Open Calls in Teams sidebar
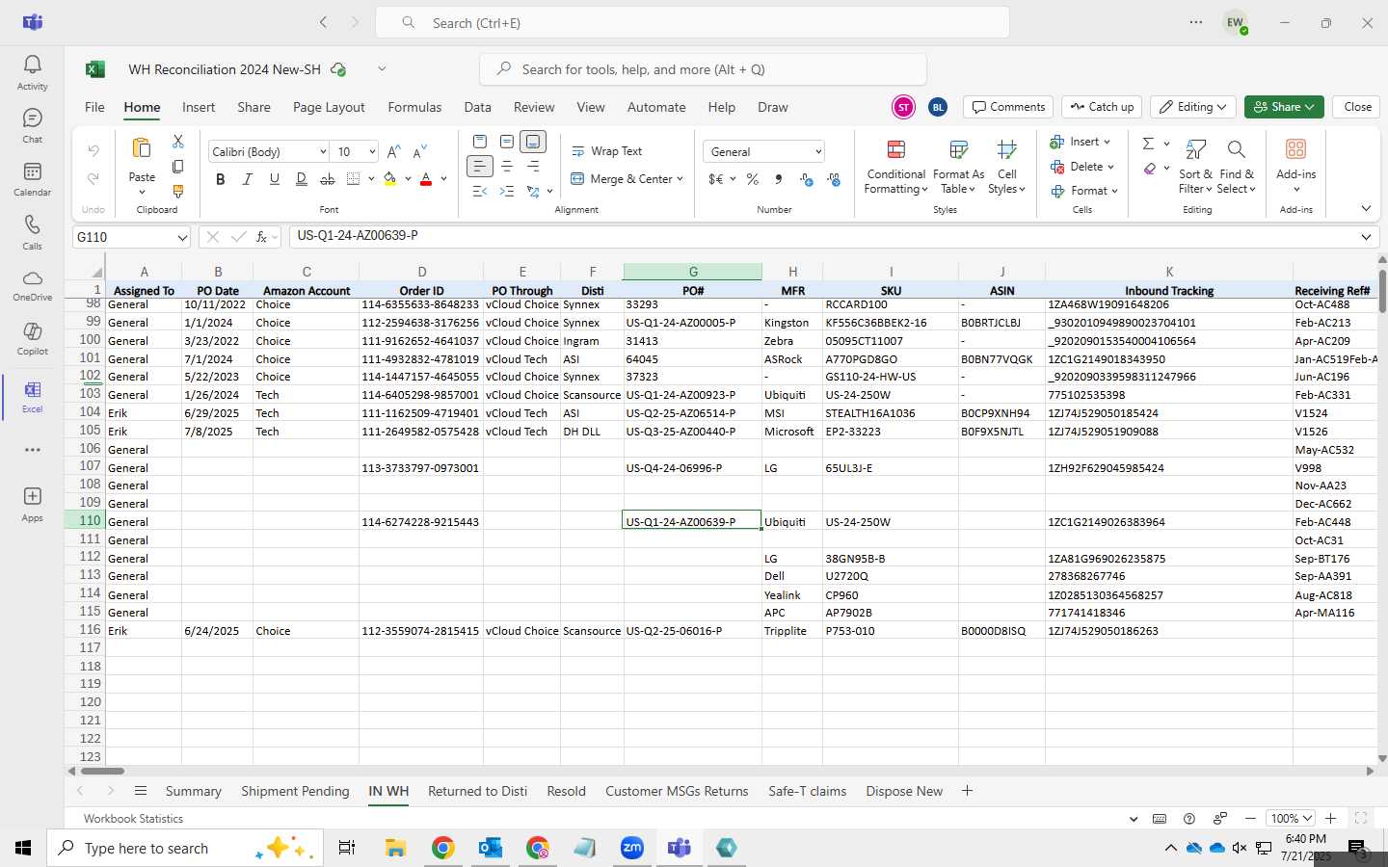 tap(32, 232)
